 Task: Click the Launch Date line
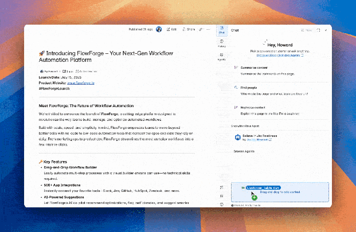[x=60, y=77]
